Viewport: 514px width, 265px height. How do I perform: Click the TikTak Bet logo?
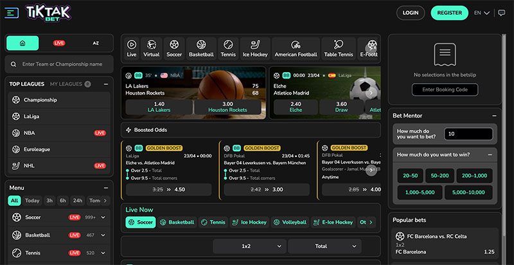point(49,14)
